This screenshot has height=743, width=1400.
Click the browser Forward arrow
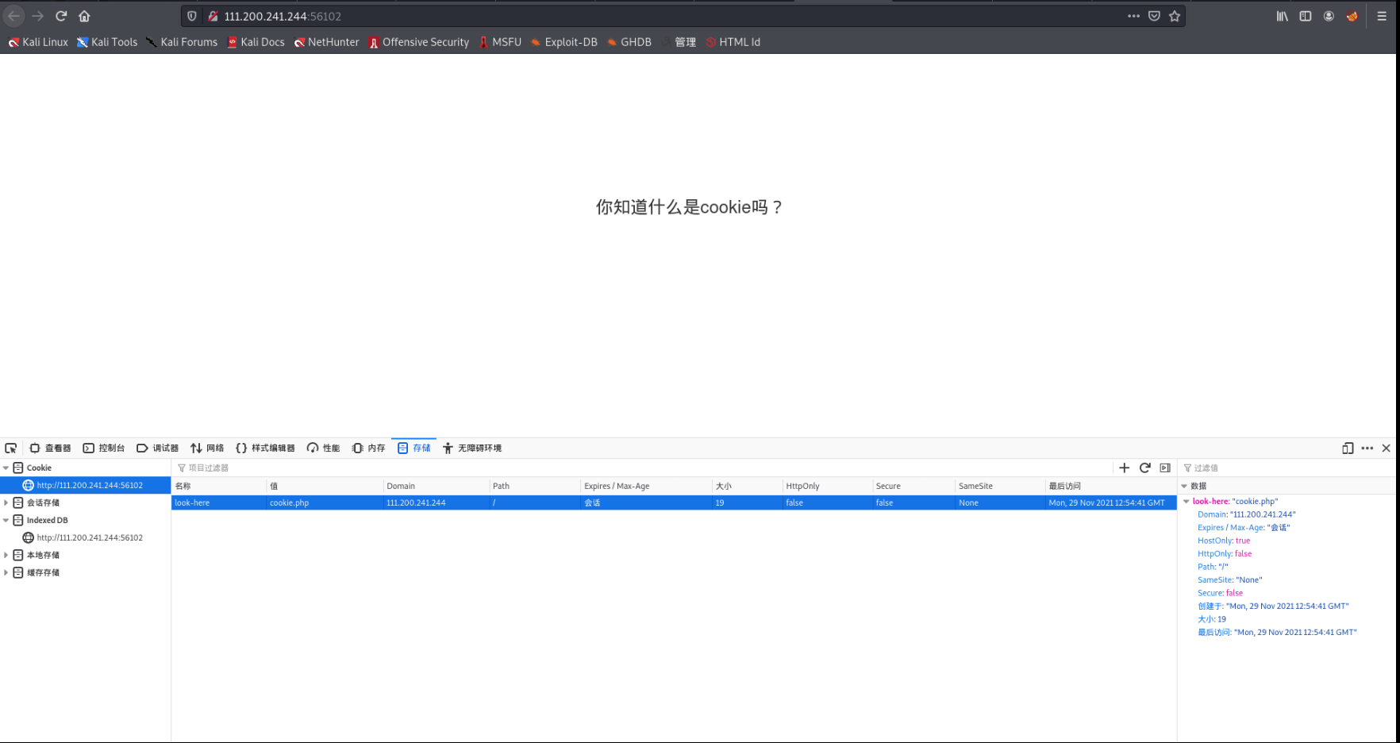pyautogui.click(x=37, y=16)
